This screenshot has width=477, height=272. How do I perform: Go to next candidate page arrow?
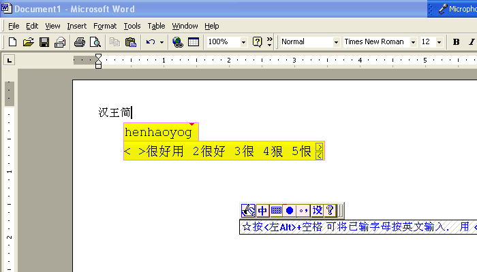coord(320,147)
